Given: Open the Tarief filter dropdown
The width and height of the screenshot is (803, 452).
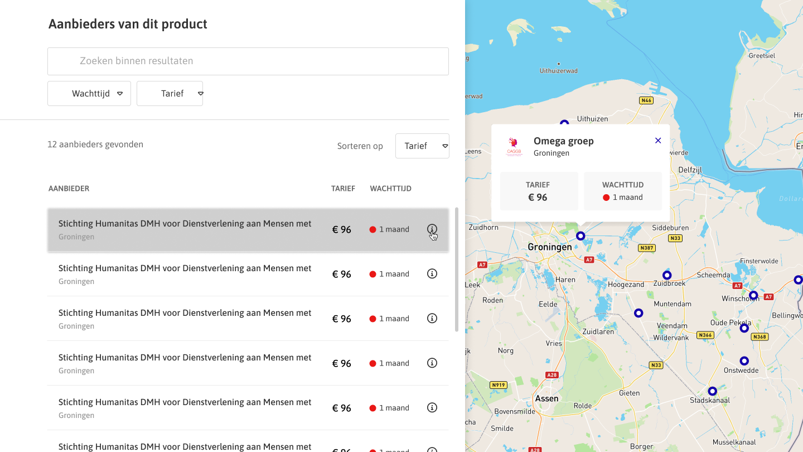Looking at the screenshot, I should (x=170, y=93).
